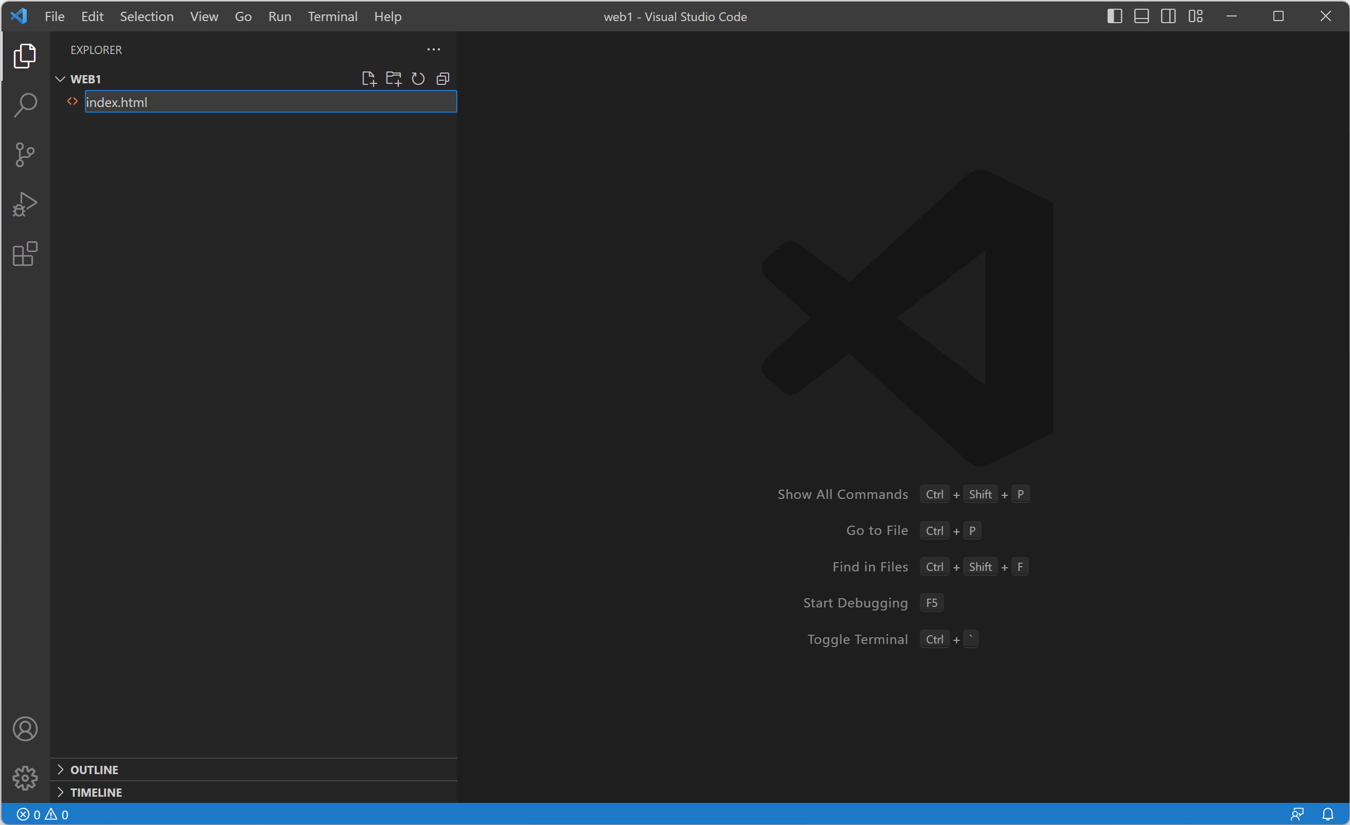Toggle Secondary Side Bar visibility
This screenshot has height=825, width=1350.
pos(1168,16)
